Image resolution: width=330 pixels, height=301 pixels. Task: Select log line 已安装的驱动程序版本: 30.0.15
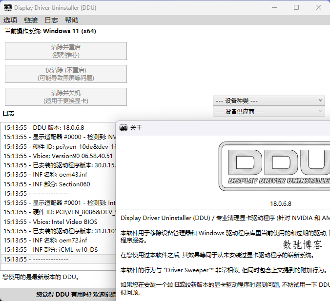point(59,165)
